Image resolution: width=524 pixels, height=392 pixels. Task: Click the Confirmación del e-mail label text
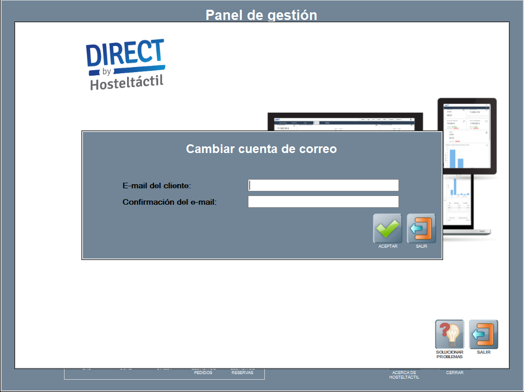click(x=170, y=202)
